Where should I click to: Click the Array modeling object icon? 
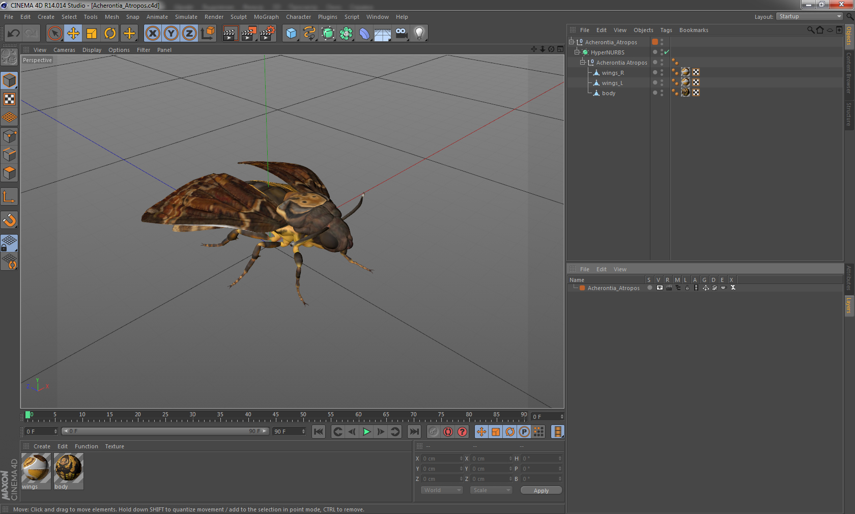pyautogui.click(x=346, y=34)
